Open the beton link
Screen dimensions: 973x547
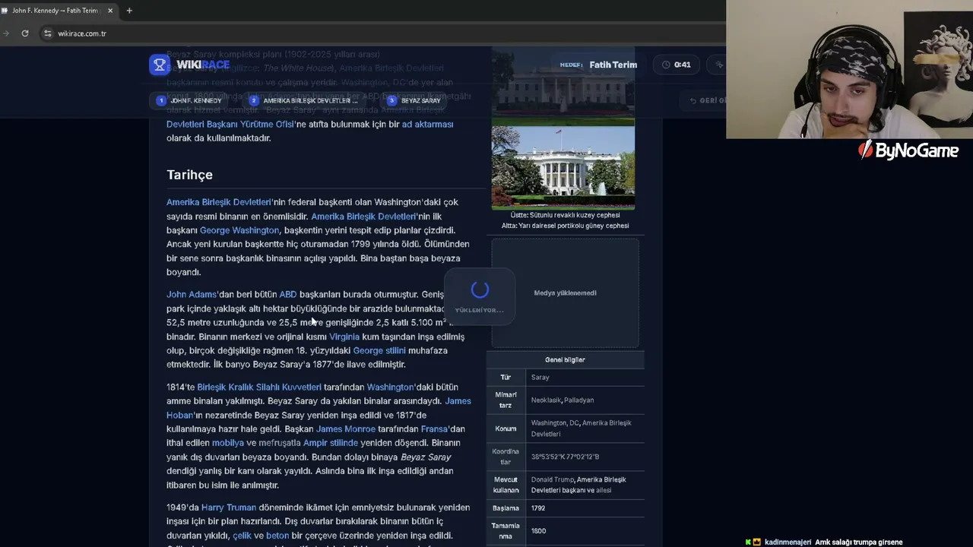277,536
